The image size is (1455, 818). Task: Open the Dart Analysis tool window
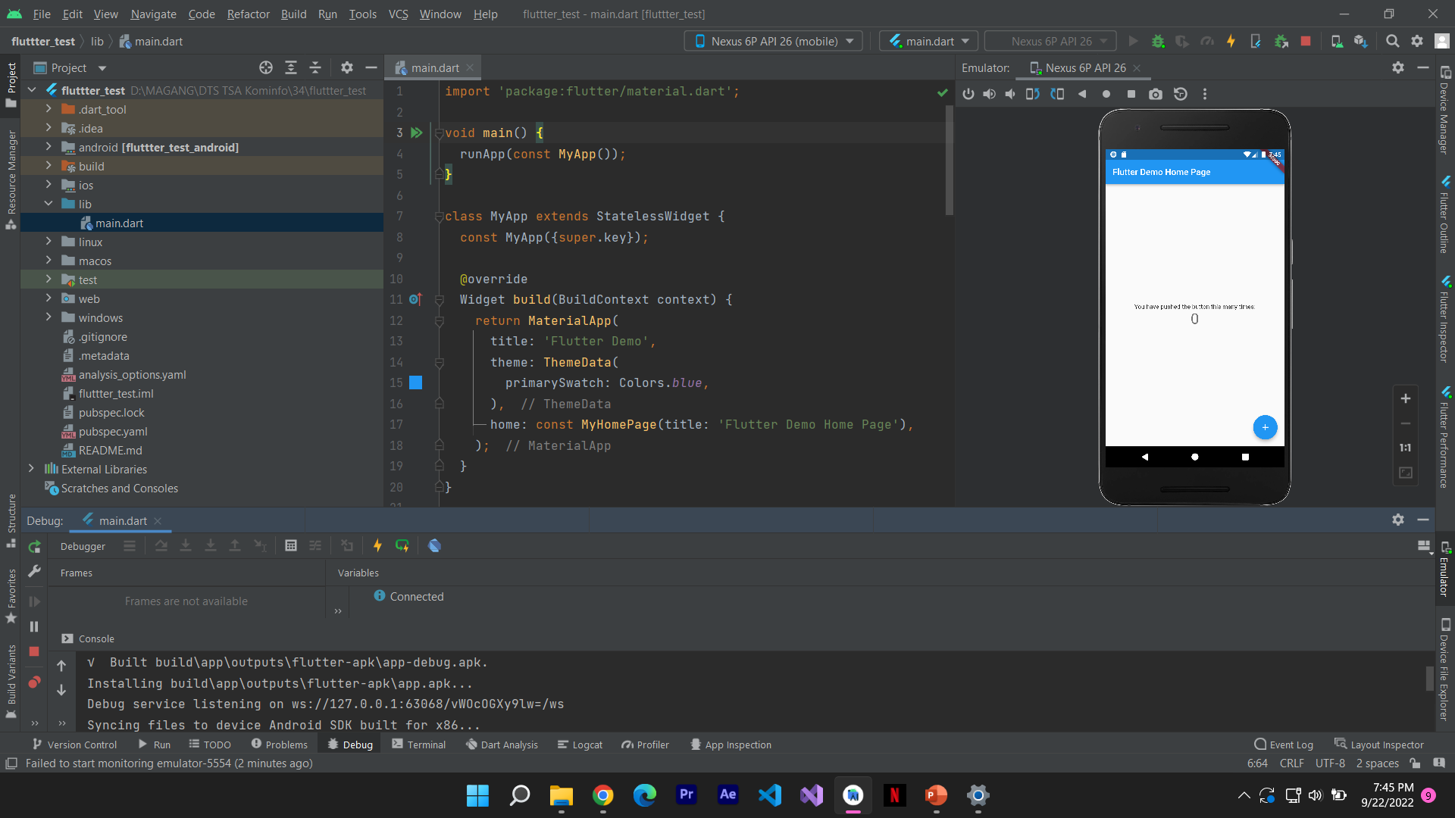502,745
